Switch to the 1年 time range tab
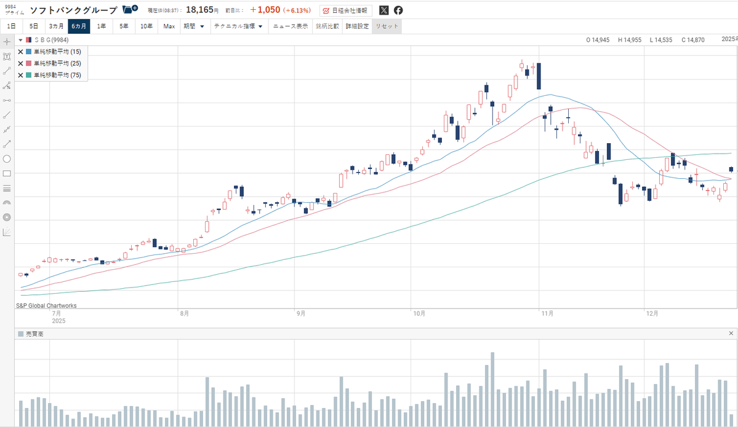The image size is (738, 427). pos(102,26)
